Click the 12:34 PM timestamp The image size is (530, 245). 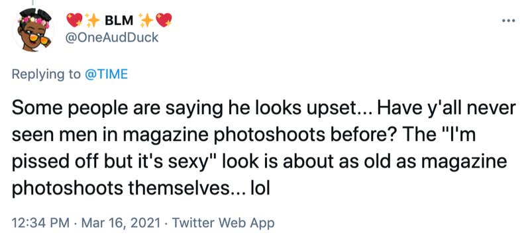pyautogui.click(x=40, y=223)
